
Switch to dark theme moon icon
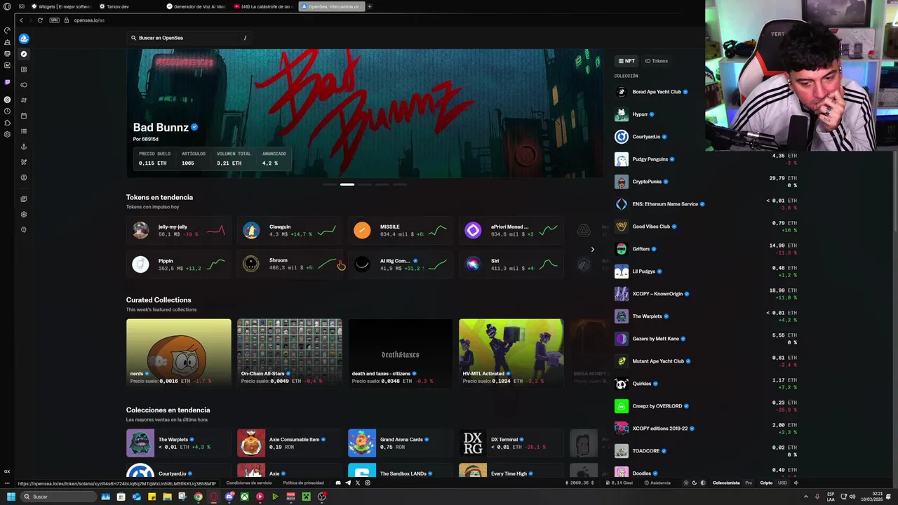point(695,483)
